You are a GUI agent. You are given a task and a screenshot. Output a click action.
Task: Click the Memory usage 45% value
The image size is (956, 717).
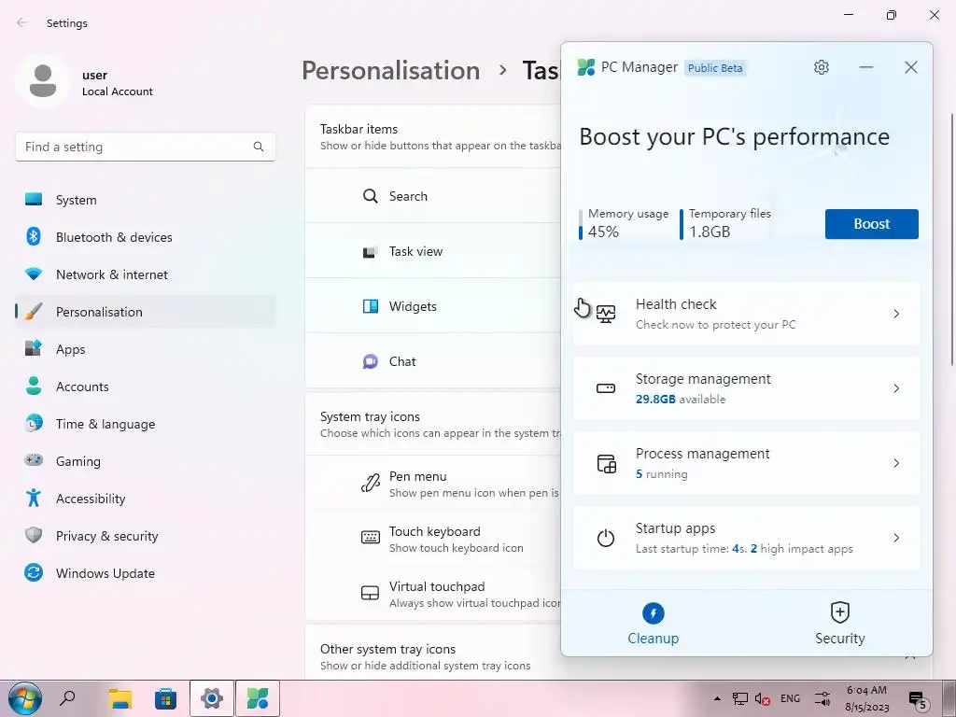click(x=604, y=232)
